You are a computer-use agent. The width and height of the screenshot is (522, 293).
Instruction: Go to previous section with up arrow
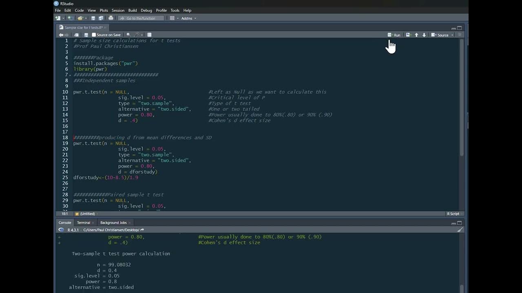pos(416,35)
